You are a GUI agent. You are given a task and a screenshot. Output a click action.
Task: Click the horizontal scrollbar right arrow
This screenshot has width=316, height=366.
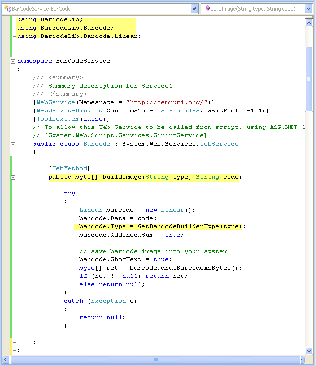[302, 359]
